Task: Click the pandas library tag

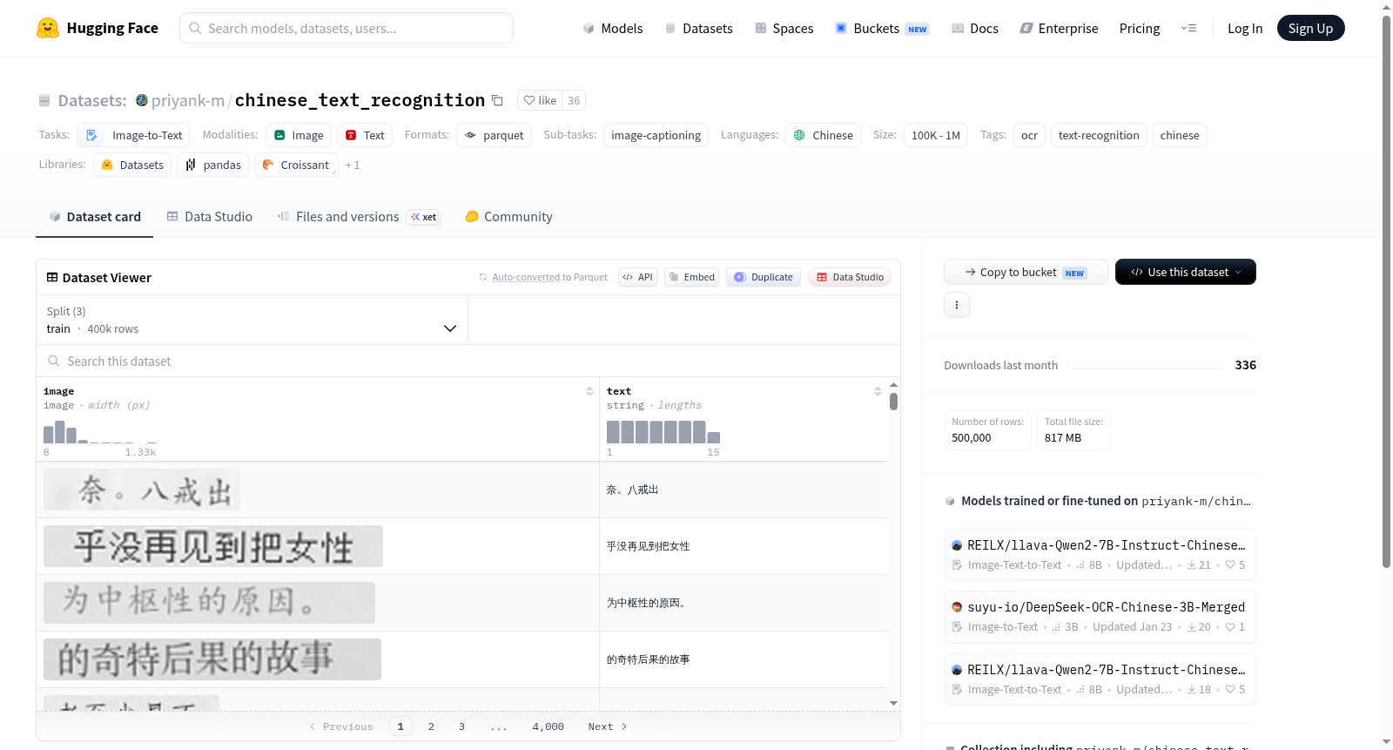Action: 213,165
